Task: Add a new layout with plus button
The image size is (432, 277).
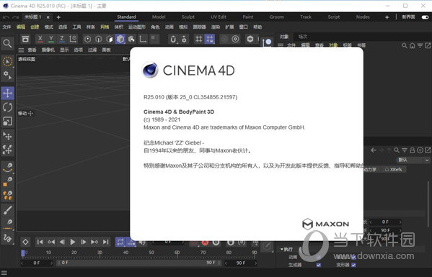Action: (387, 17)
